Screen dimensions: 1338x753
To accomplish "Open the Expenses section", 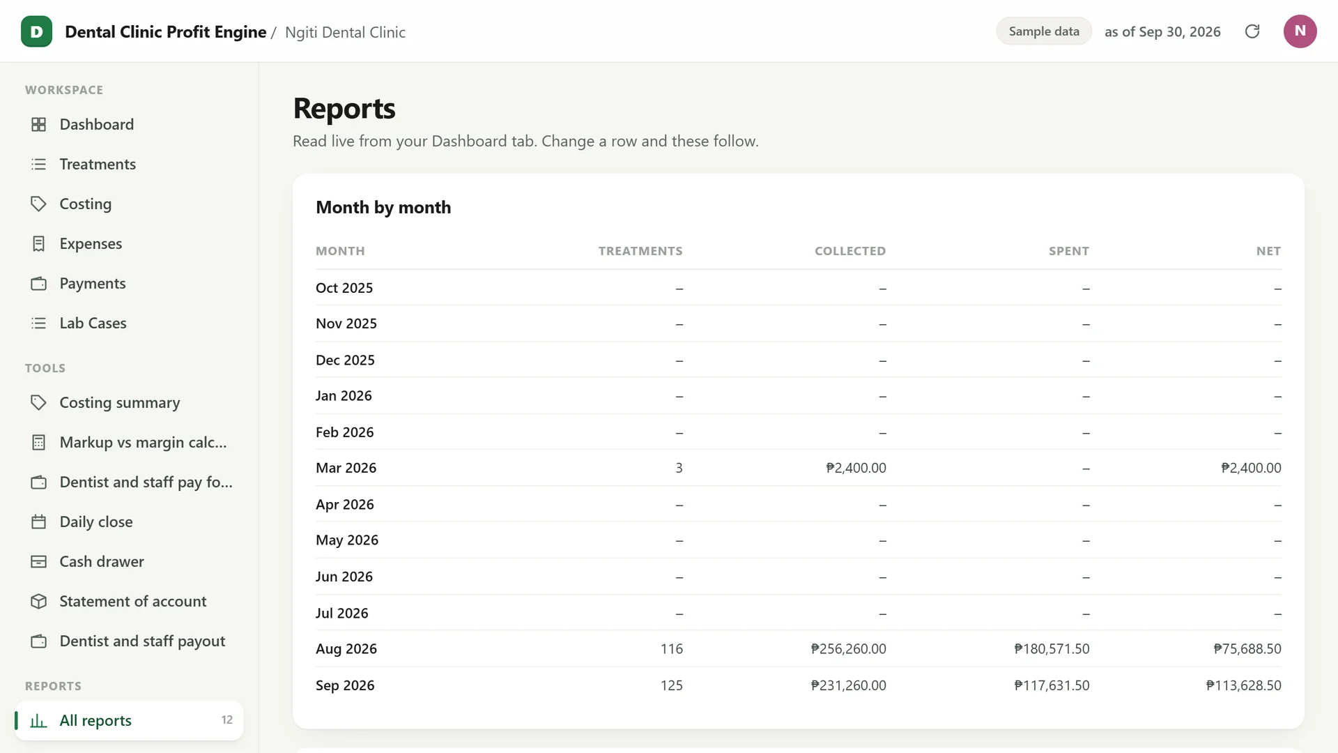I will pos(129,243).
